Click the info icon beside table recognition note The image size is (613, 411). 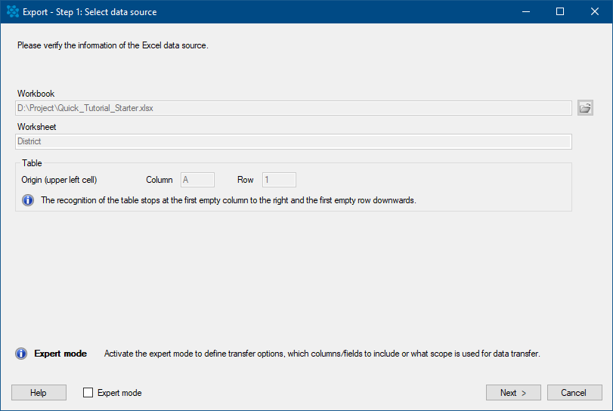coord(28,200)
